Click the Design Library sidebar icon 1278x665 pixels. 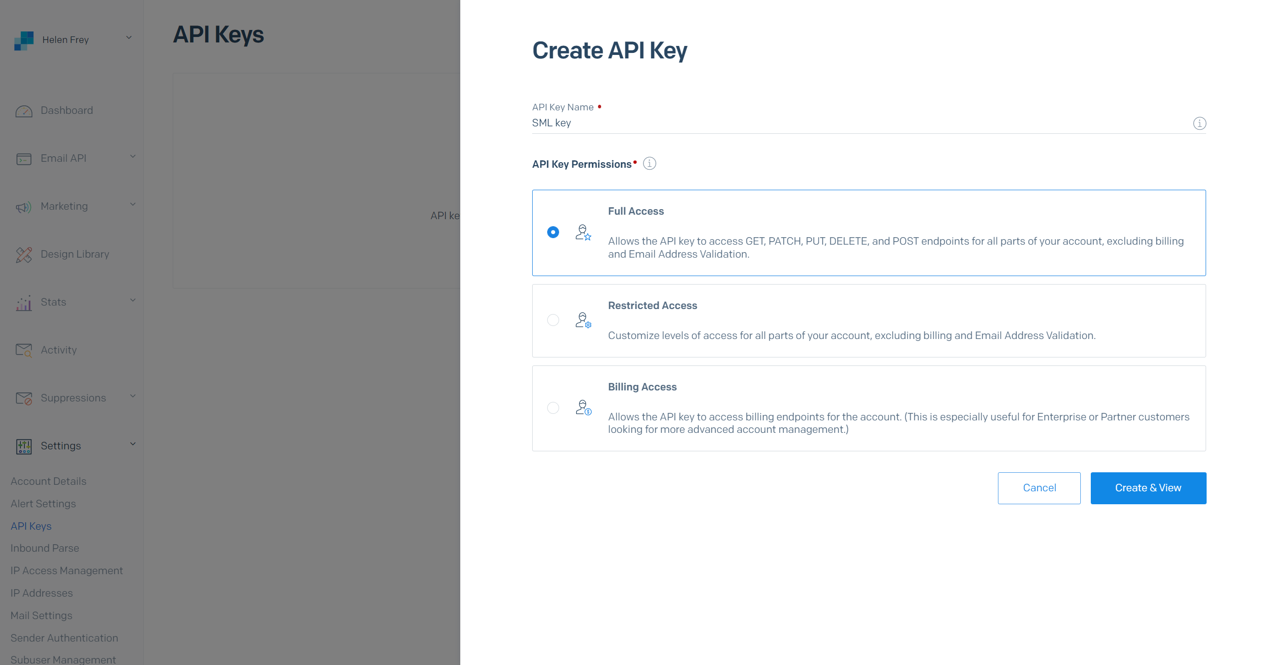(23, 254)
